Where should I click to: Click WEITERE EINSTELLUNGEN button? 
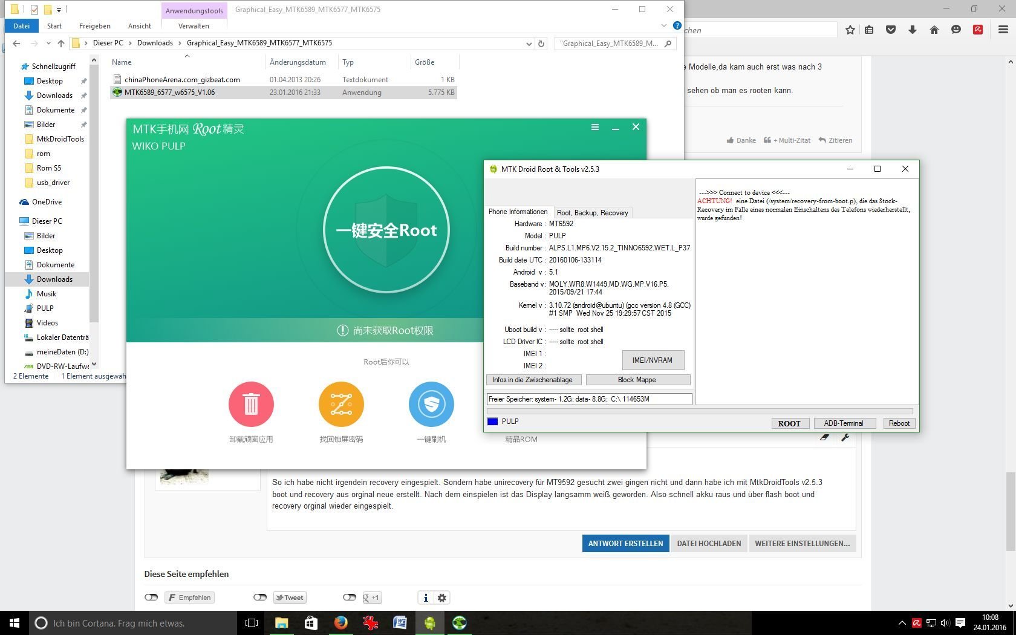click(802, 543)
